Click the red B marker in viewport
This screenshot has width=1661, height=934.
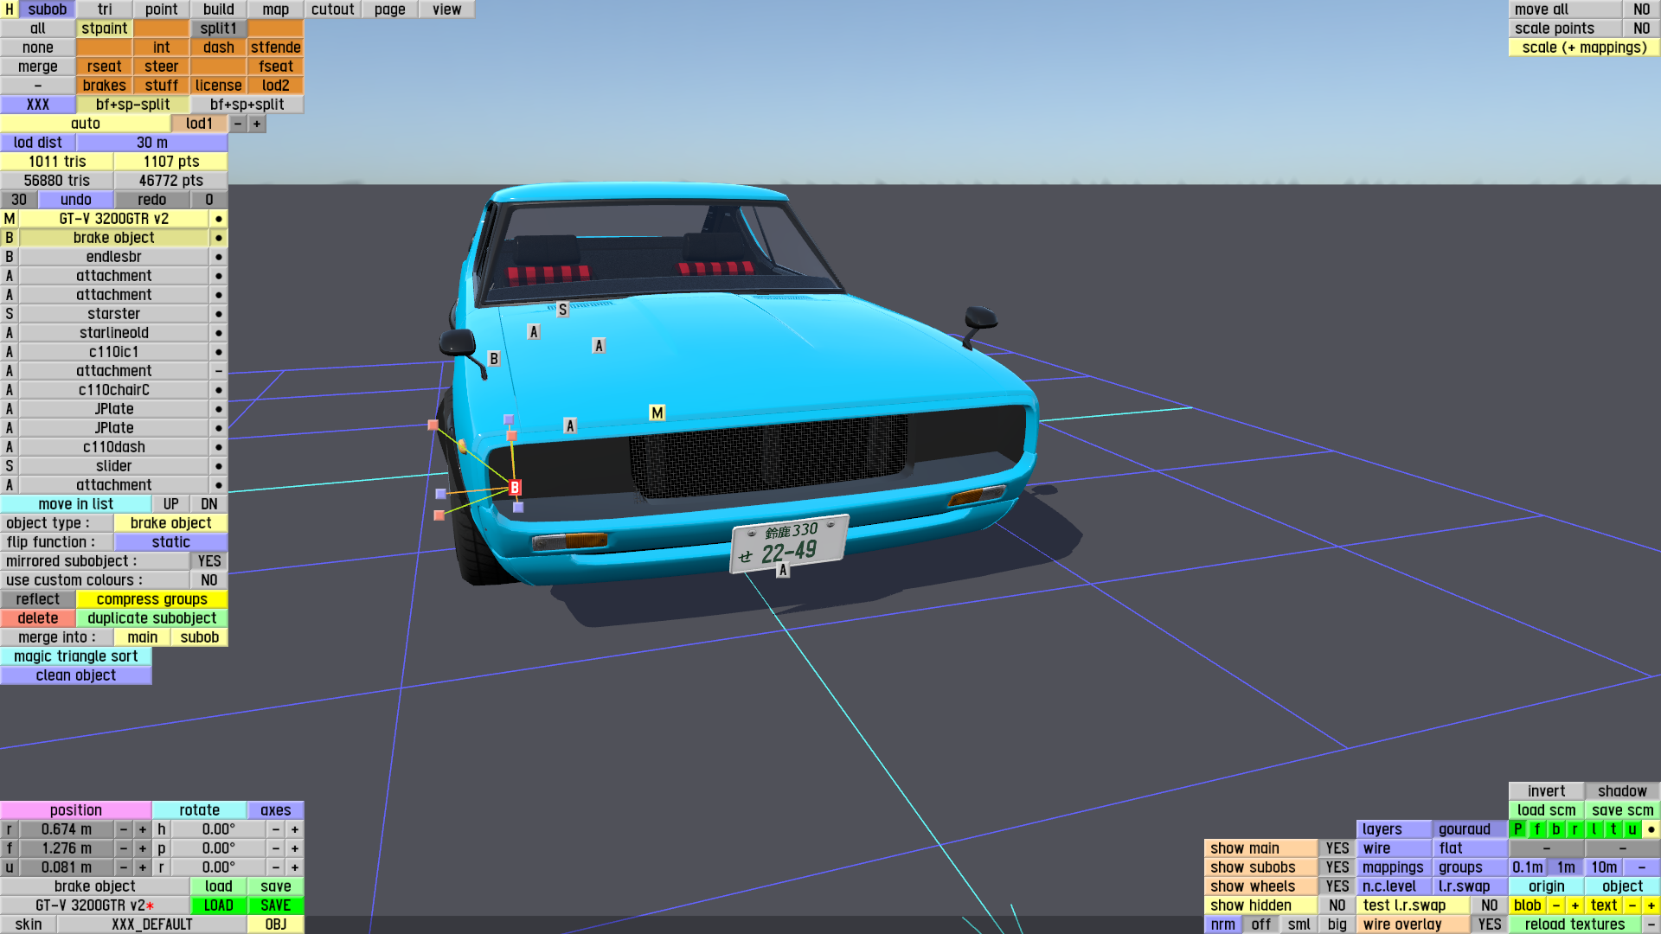515,488
